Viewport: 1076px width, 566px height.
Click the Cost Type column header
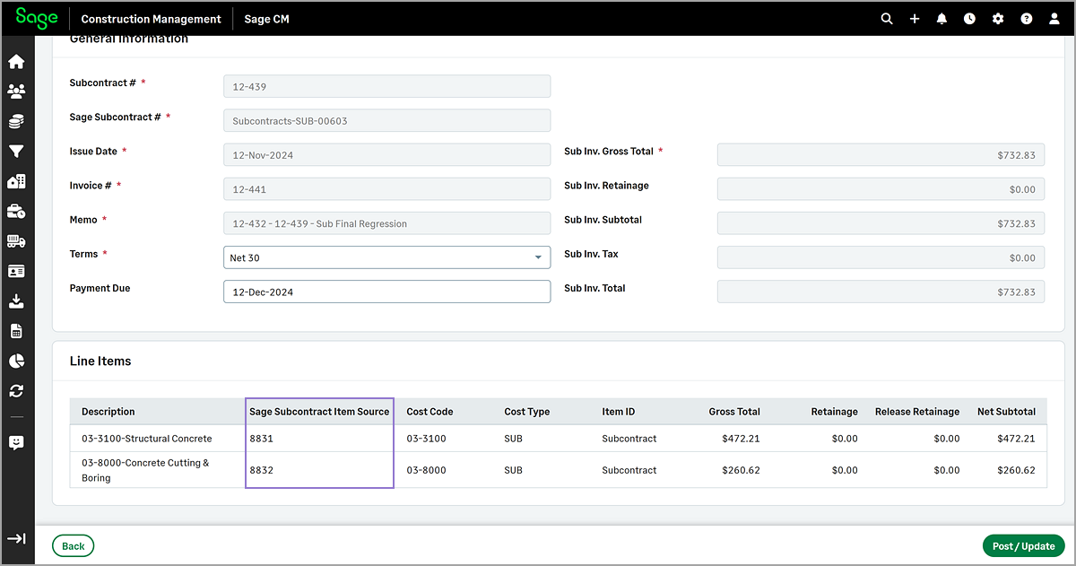(x=527, y=412)
